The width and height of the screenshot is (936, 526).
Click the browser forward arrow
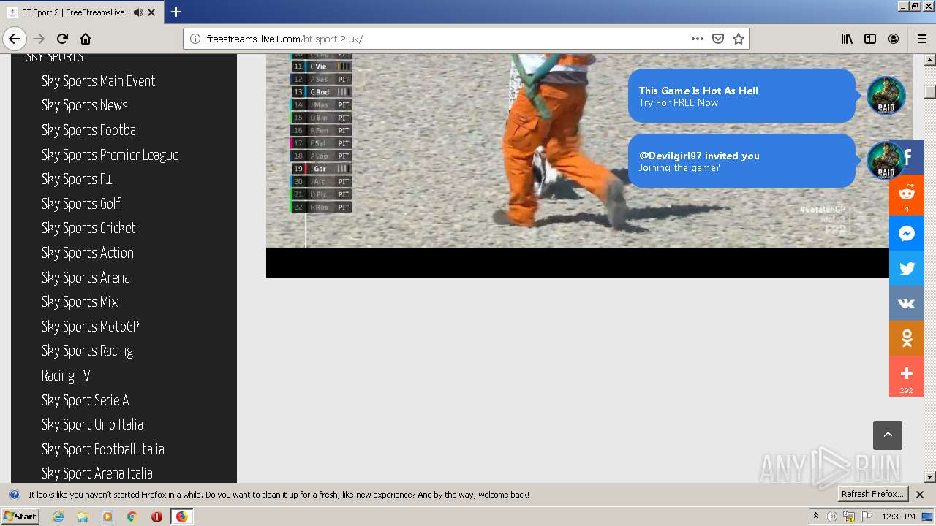[x=39, y=39]
